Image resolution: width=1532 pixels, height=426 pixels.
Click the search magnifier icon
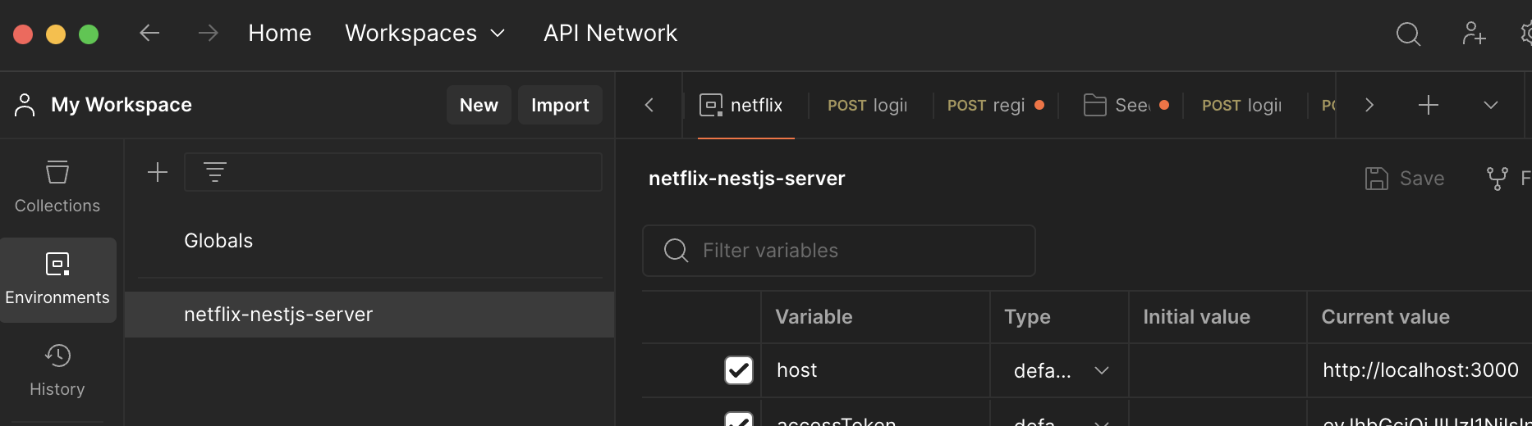(x=1408, y=34)
